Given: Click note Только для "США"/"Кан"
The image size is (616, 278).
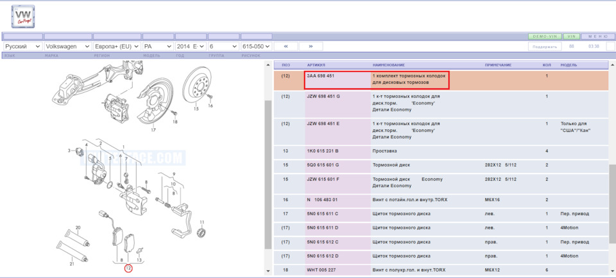Looking at the screenshot, I should pyautogui.click(x=576, y=127).
